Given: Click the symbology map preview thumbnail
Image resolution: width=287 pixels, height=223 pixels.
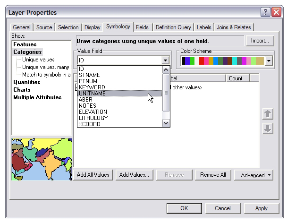Looking at the screenshot, I should coord(42,160).
